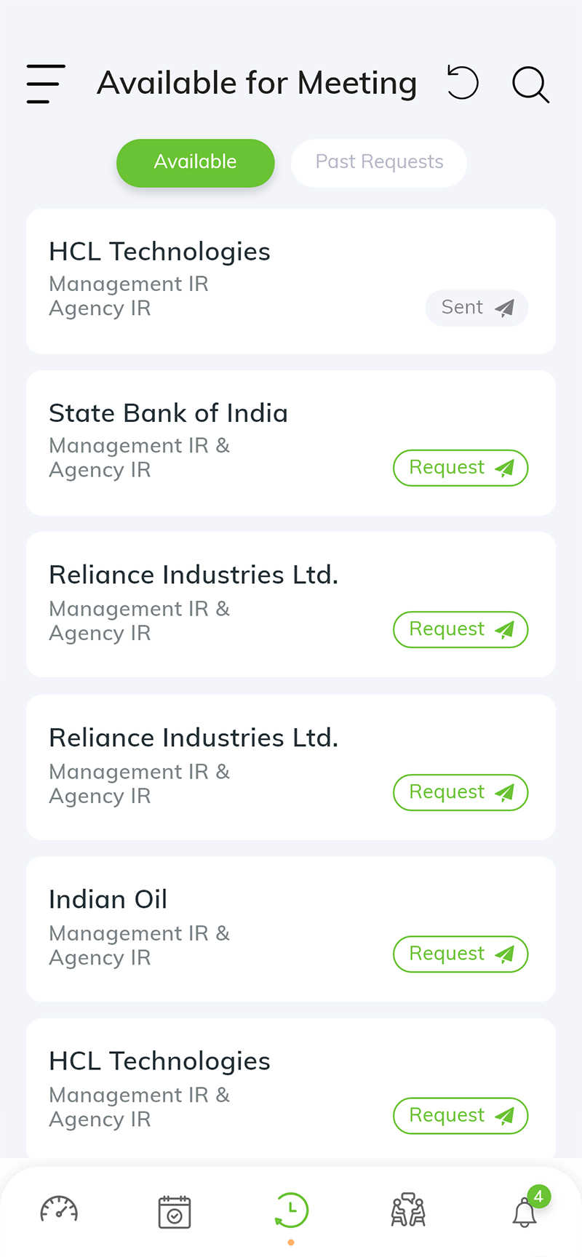The height and width of the screenshot is (1257, 582).
Task: Request meeting with second Reliance Industries Ltd.
Action: click(461, 792)
